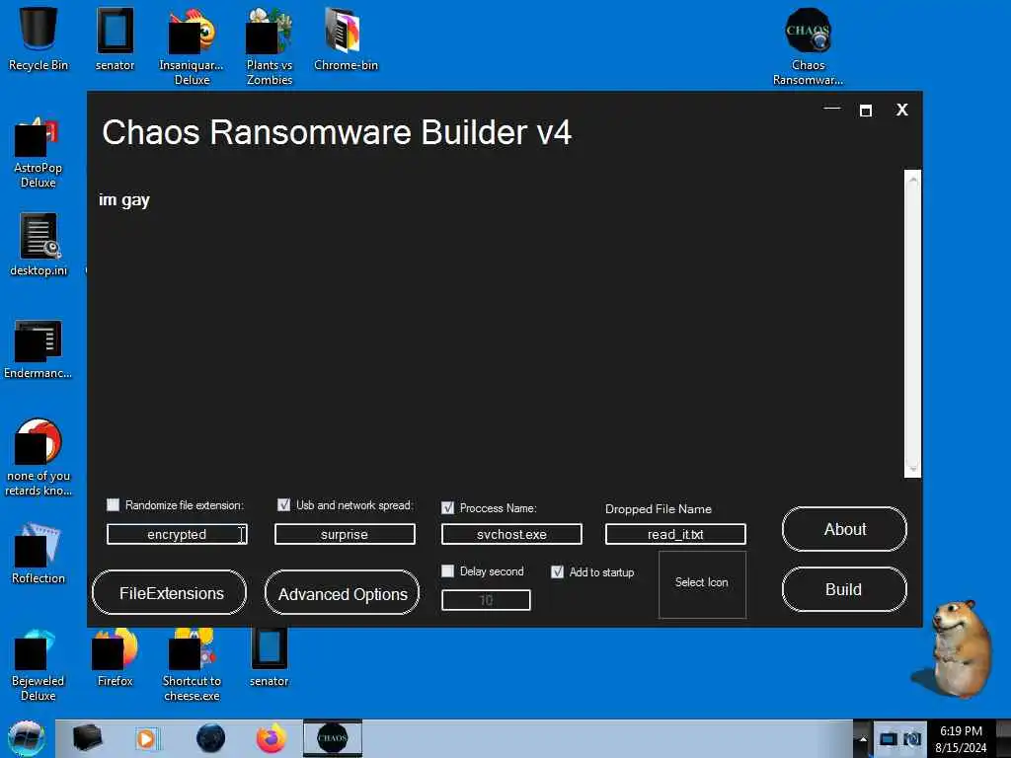Open Advanced Options

pyautogui.click(x=342, y=592)
